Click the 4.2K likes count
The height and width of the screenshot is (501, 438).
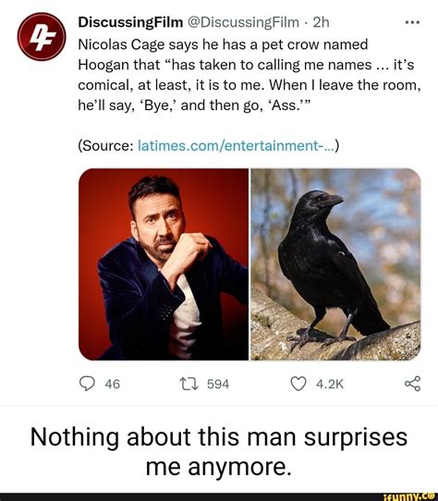(330, 384)
